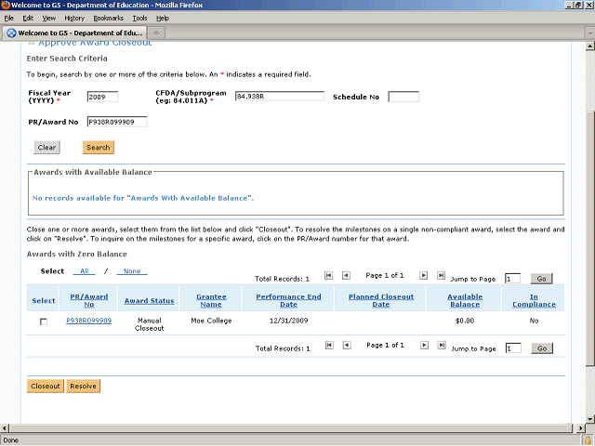
Task: Sort by Planned Closeout Date column
Action: (381, 300)
